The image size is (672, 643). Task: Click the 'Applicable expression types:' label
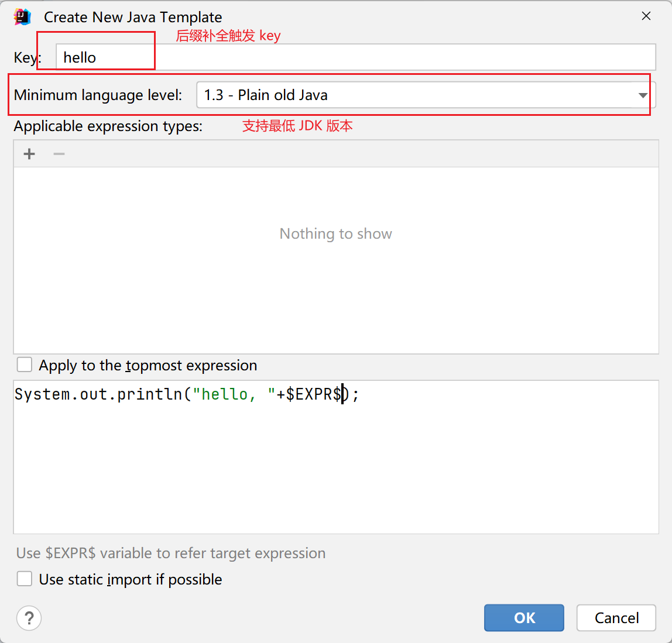[x=108, y=126]
